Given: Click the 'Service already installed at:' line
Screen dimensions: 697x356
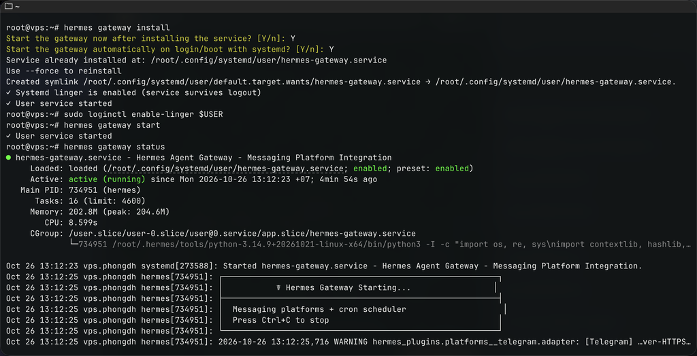Looking at the screenshot, I should (196, 60).
